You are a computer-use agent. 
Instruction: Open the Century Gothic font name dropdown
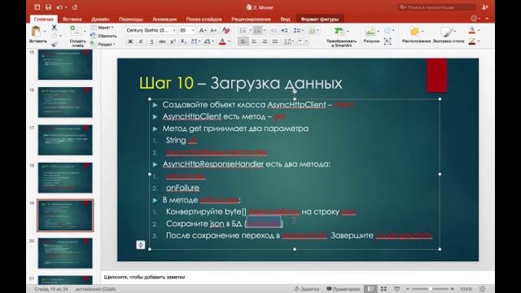(173, 30)
